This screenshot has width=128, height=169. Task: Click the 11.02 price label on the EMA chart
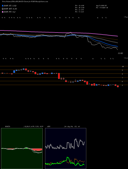(120, 53)
